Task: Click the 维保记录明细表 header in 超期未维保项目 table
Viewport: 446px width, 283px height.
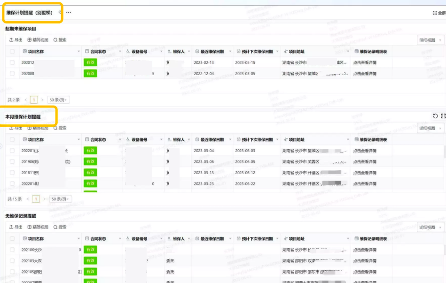Action: coord(373,52)
